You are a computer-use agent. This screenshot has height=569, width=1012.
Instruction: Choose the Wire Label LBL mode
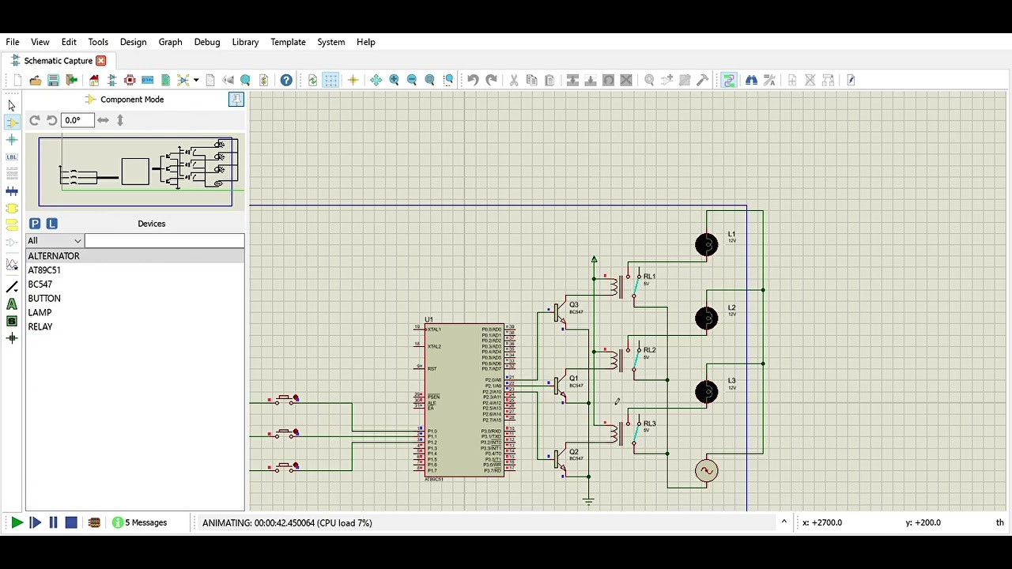tap(12, 156)
